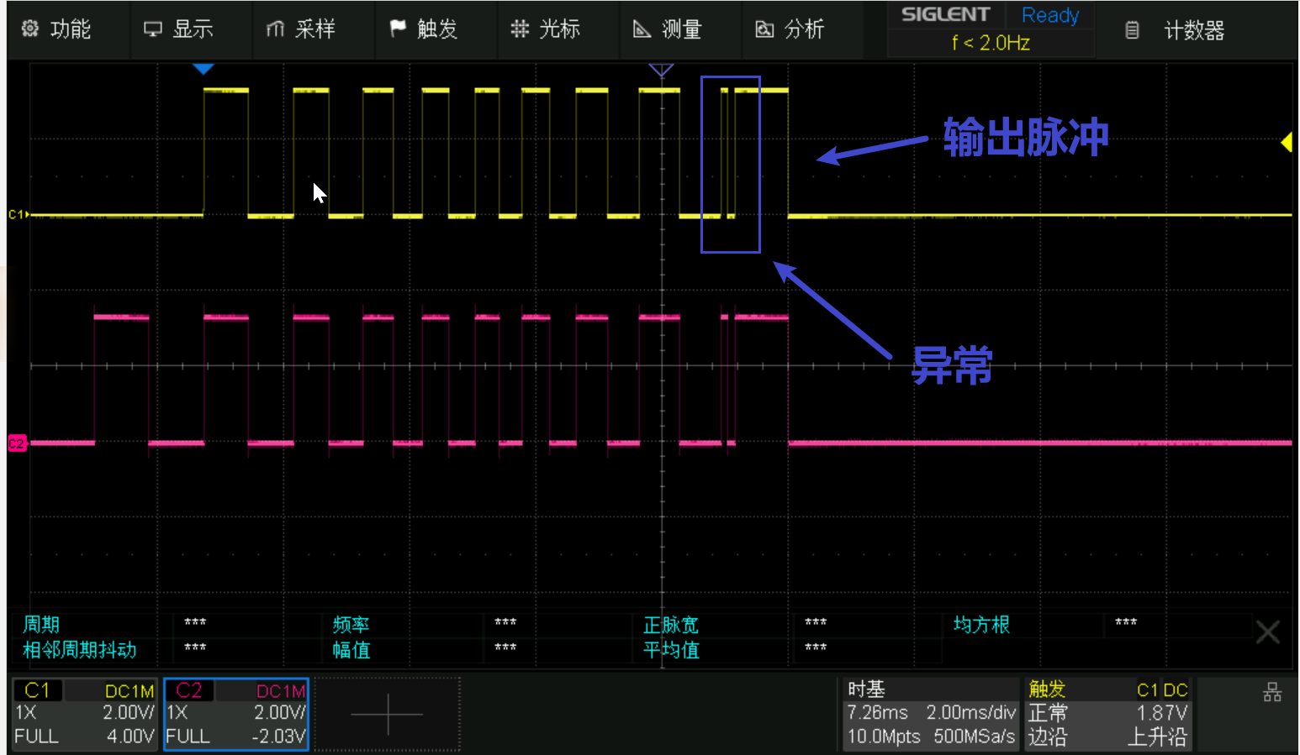
Task: Click C1 offset value 4.00V
Action: tap(130, 737)
